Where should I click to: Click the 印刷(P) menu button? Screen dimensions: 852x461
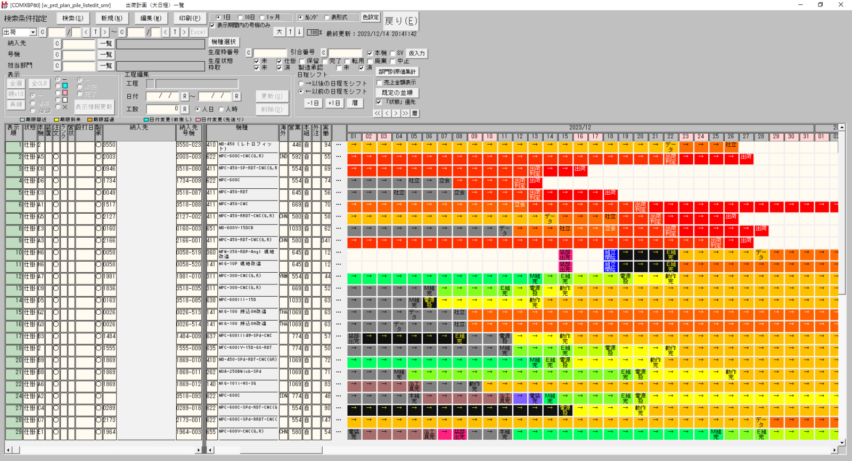coord(190,18)
